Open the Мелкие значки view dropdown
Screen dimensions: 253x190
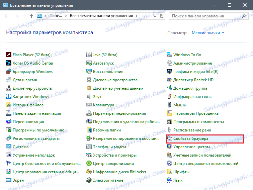208,33
